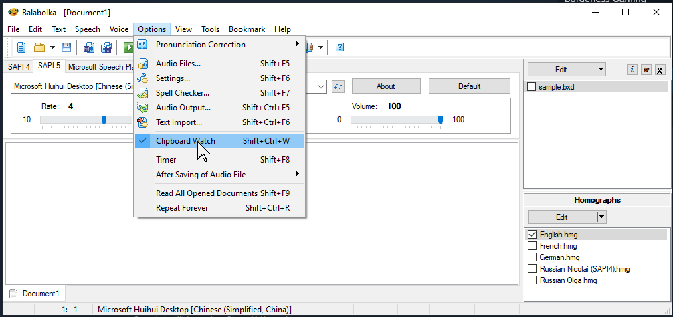Click the X button above sample.bxd
Screen dimensions: 673x317
click(x=660, y=70)
